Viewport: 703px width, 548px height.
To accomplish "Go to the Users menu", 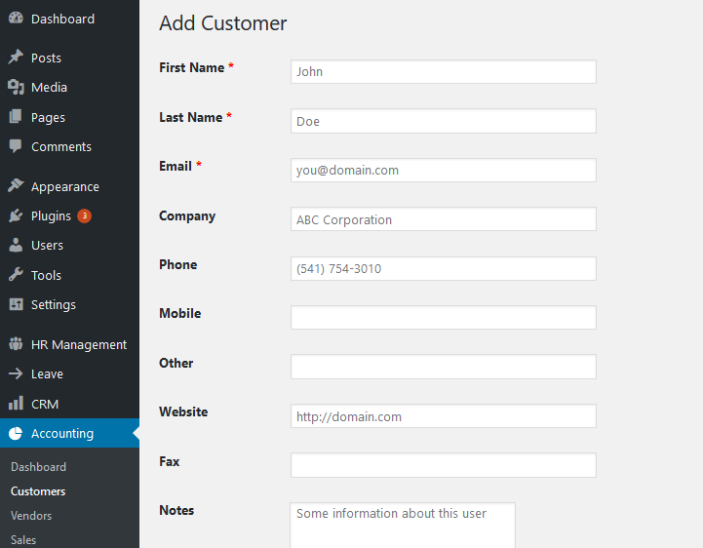I will click(69, 246).
